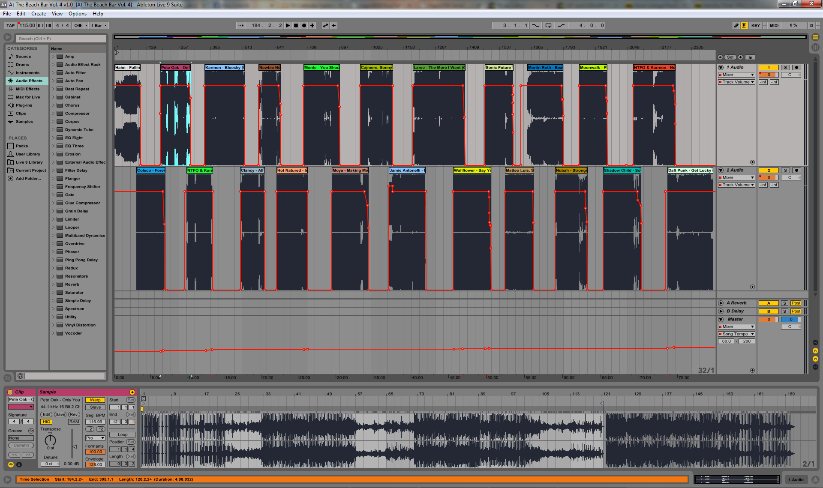The width and height of the screenshot is (823, 488).
Task: Click the Sample box header arrow icon
Action: click(132, 392)
